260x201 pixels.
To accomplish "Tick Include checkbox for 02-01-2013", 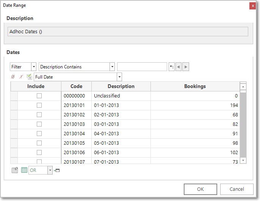I will tap(39, 114).
